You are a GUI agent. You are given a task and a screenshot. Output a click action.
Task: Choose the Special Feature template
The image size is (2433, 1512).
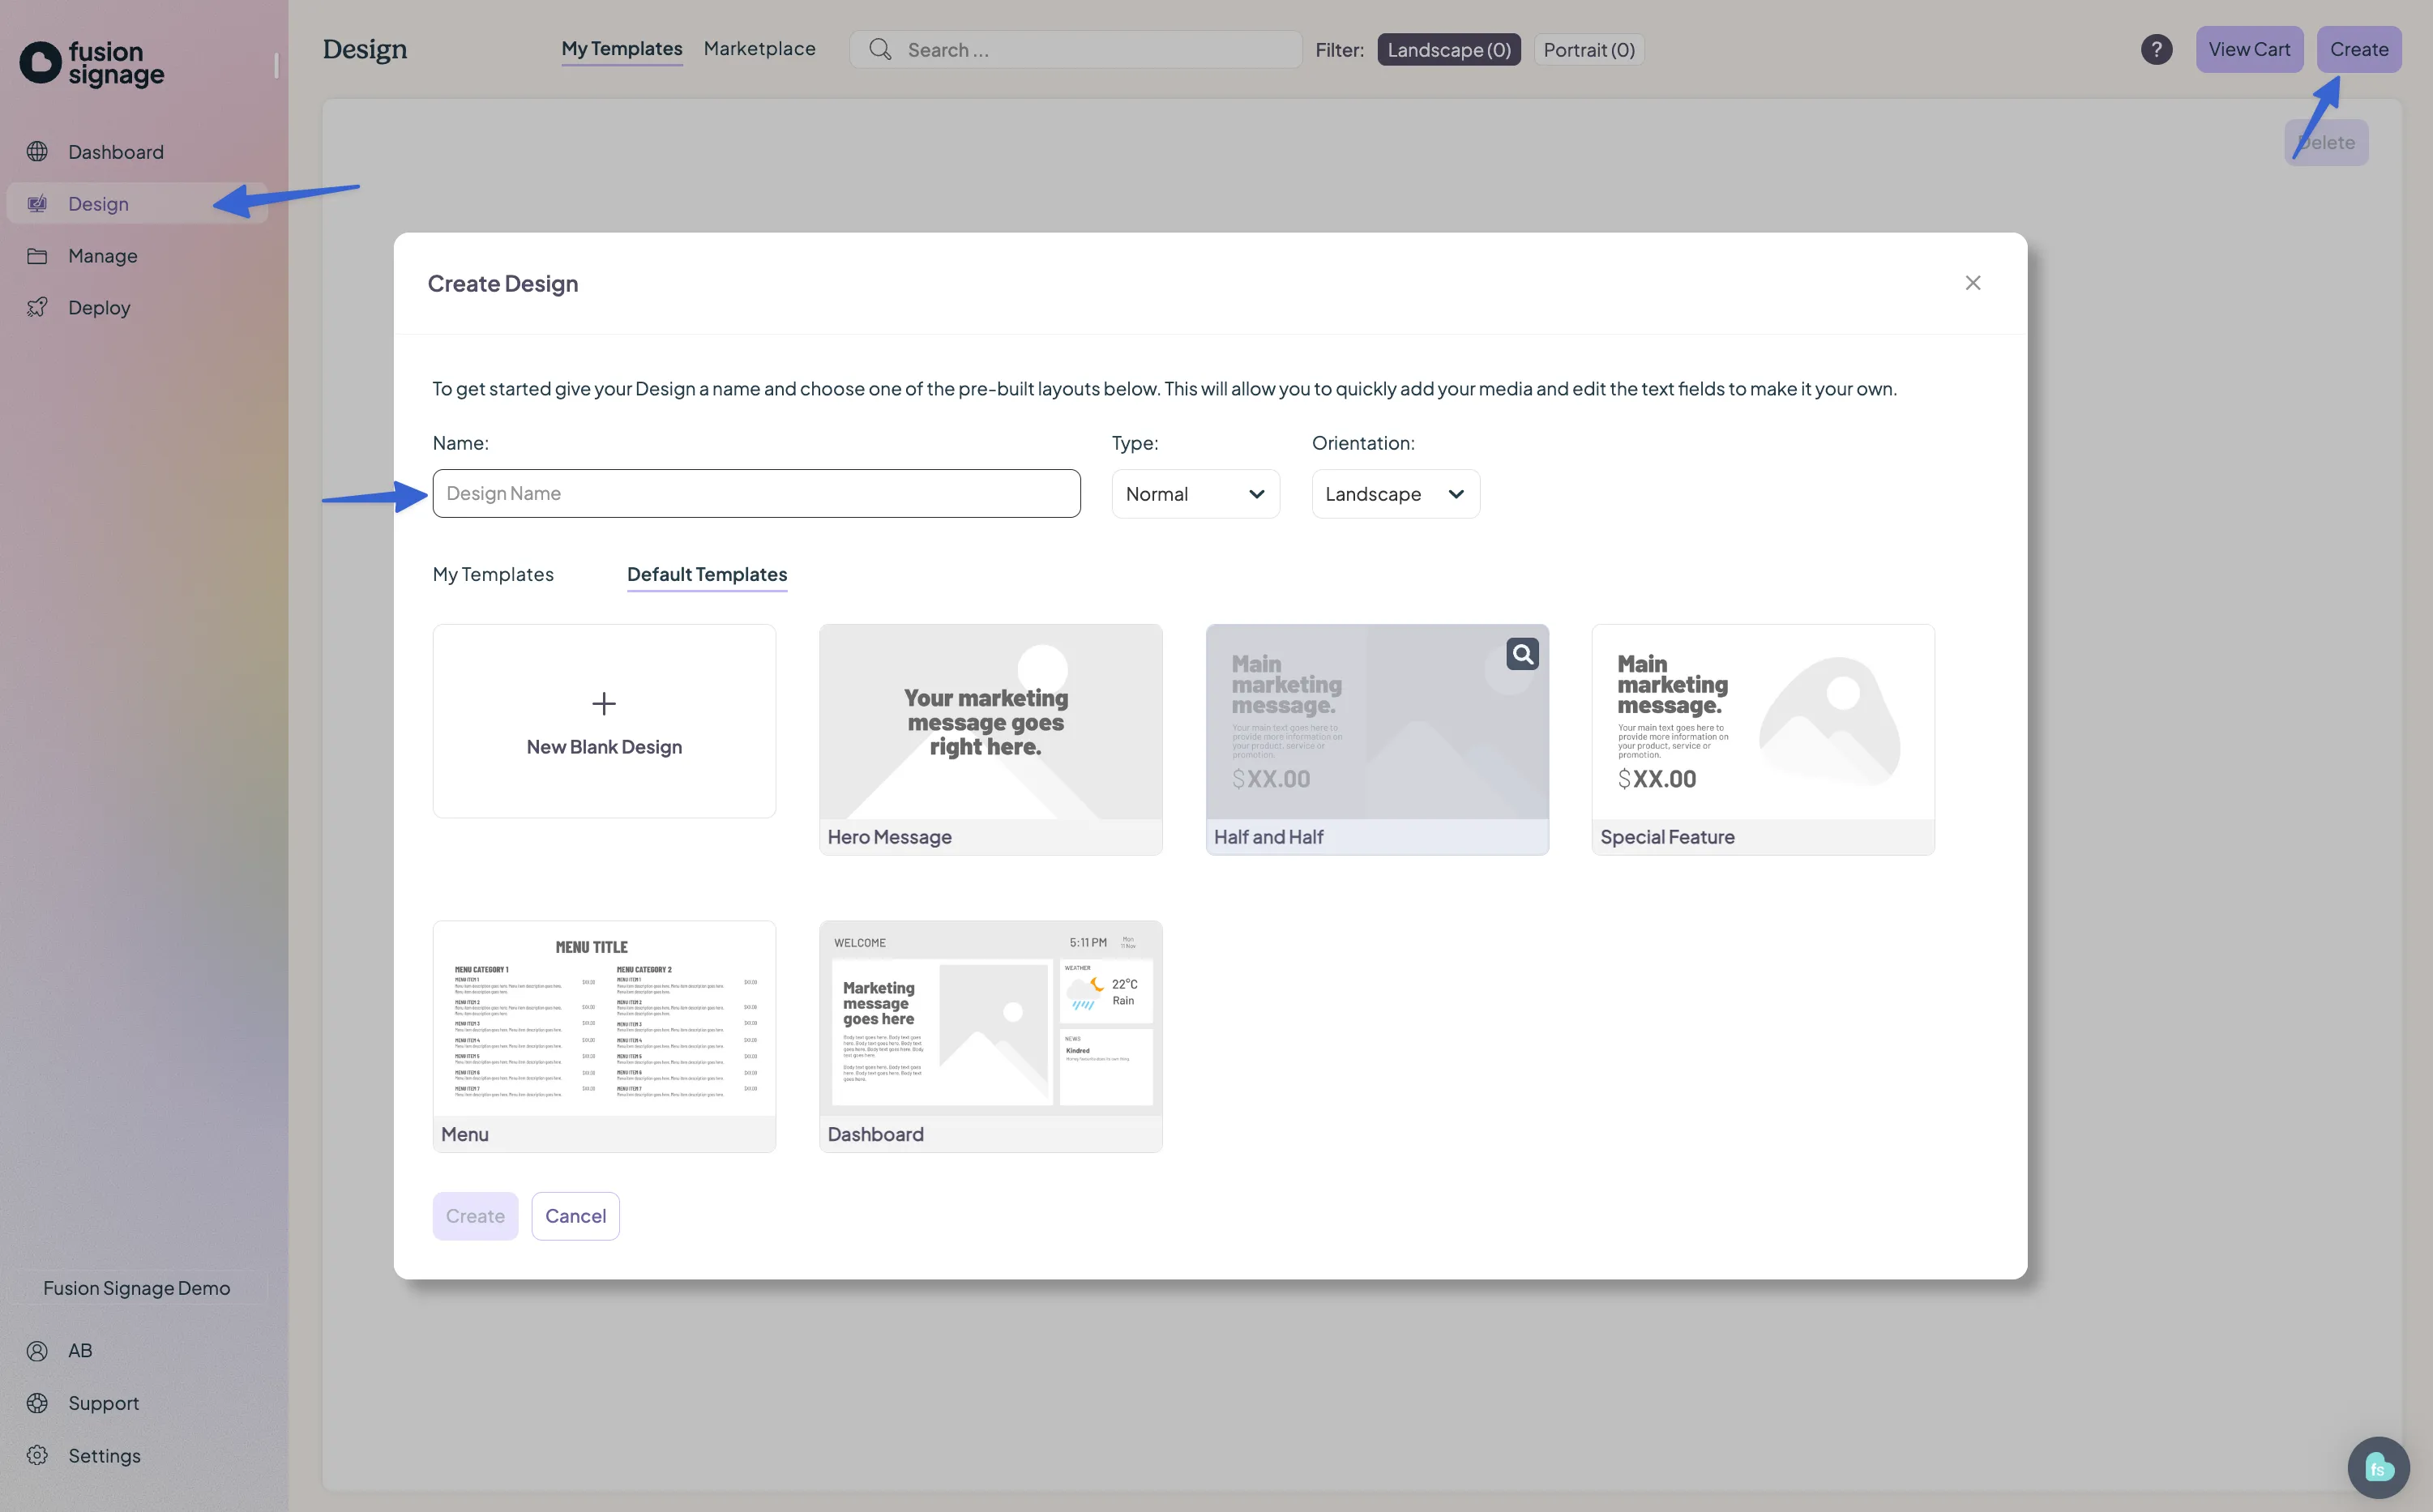click(x=1763, y=740)
